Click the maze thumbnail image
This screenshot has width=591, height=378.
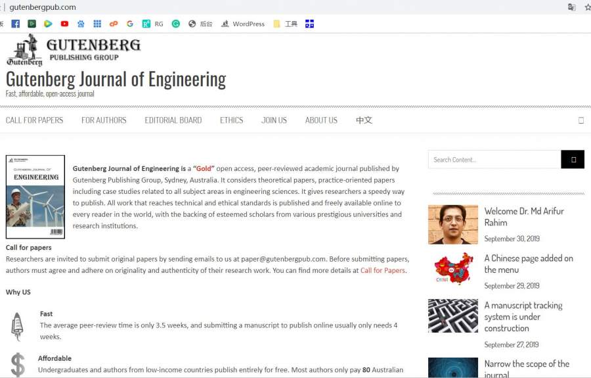coord(452,316)
